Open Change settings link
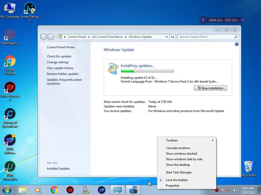The height and width of the screenshot is (195, 261). (58, 62)
